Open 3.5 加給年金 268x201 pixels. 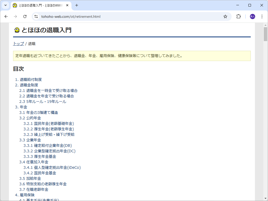coord(30,178)
